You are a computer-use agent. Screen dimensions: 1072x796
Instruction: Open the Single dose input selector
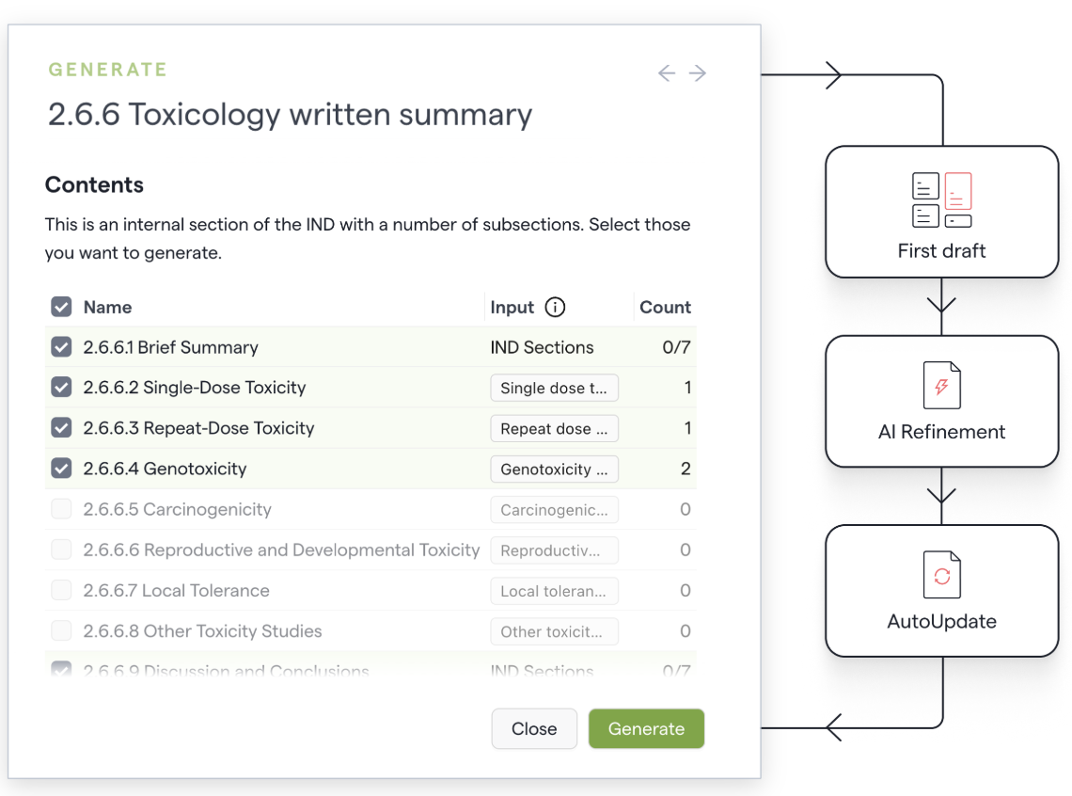click(x=554, y=388)
